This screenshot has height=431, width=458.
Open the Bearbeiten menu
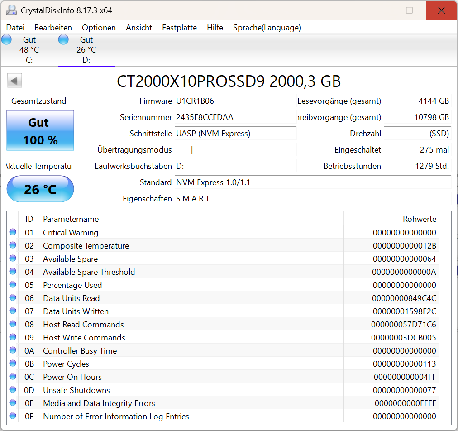tap(53, 28)
